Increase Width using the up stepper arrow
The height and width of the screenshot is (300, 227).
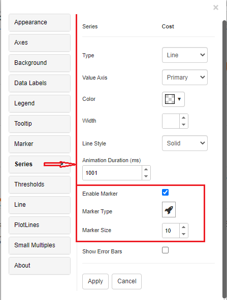(x=184, y=118)
